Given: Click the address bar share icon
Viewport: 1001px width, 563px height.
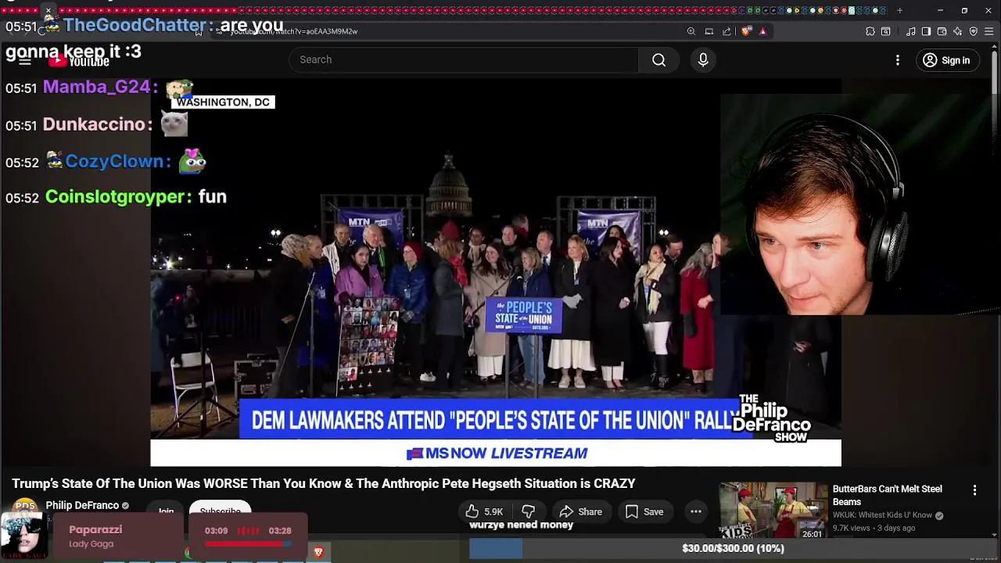Looking at the screenshot, I should [727, 31].
